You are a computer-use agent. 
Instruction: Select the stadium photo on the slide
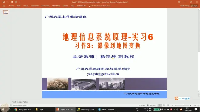[x=84, y=84]
